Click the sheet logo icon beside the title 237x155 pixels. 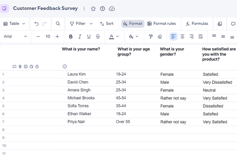[x=4, y=9]
